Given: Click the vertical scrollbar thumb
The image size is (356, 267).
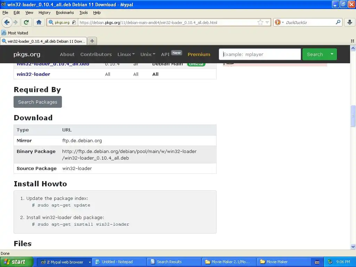Looking at the screenshot, I should click(x=353, y=116).
